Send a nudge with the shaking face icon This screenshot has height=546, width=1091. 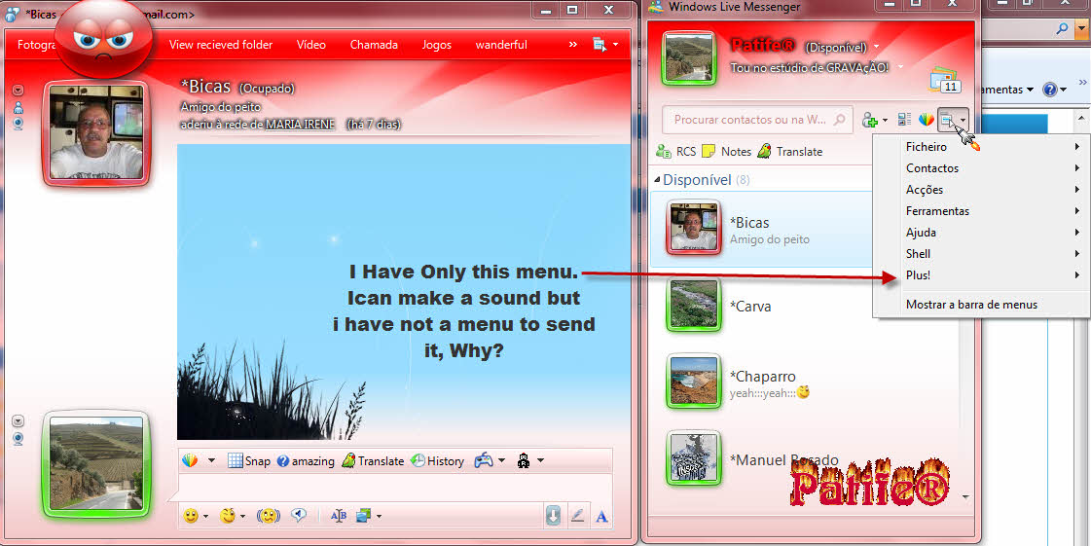[x=268, y=516]
